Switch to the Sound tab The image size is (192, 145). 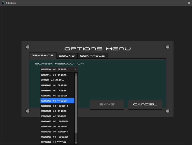[x=67, y=56]
